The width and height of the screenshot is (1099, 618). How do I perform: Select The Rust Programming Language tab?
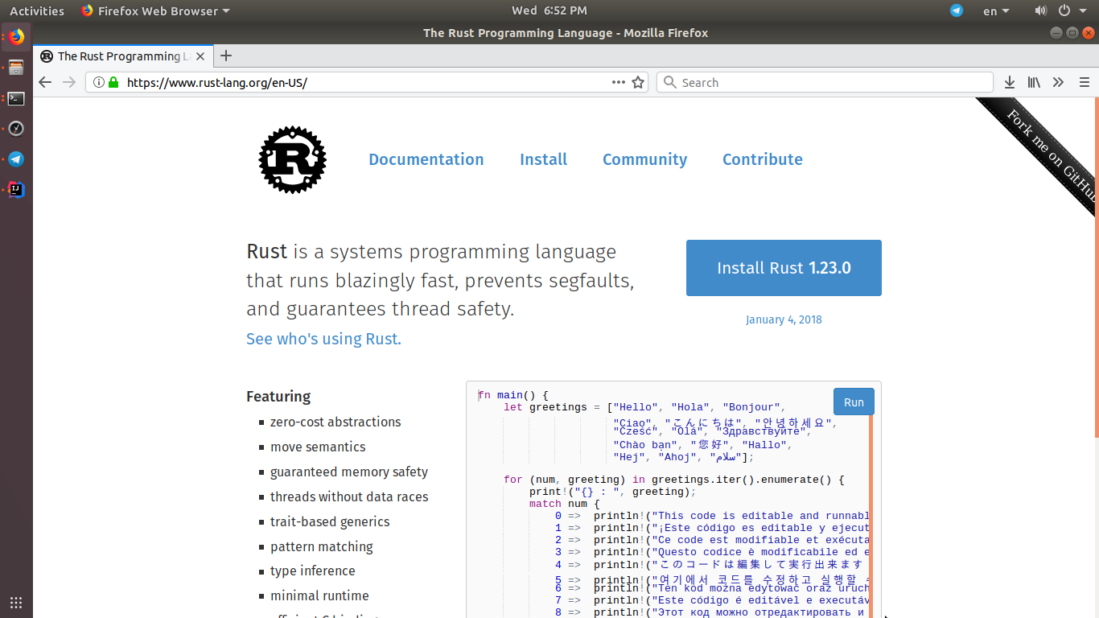[123, 56]
